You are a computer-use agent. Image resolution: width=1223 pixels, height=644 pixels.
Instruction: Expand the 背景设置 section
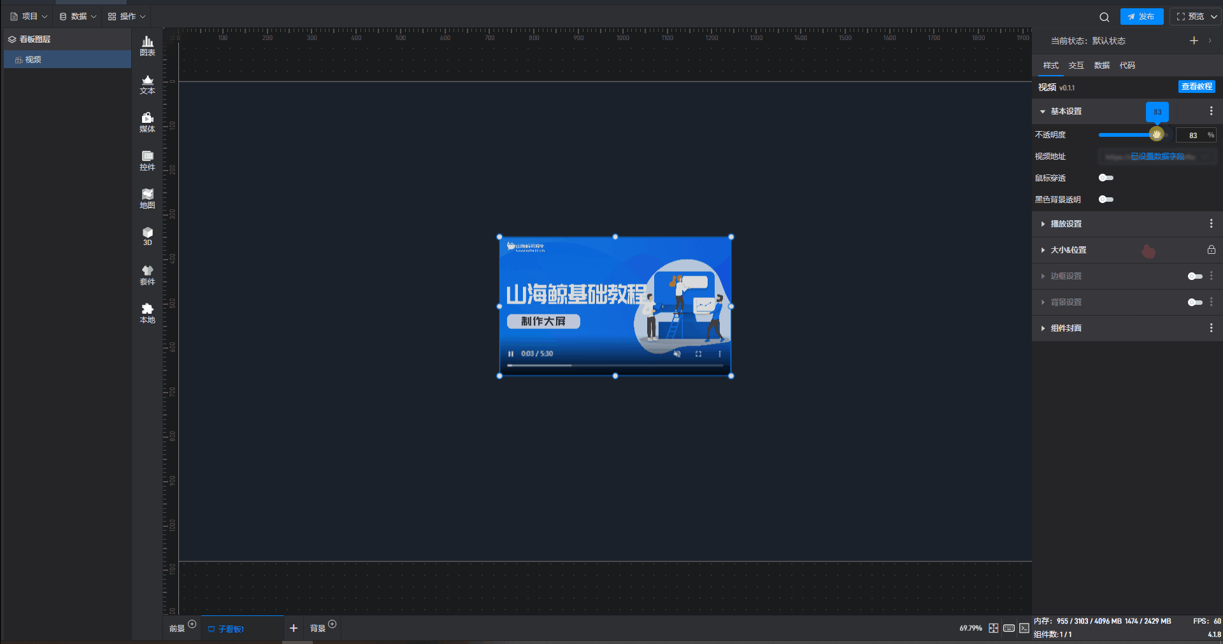coord(1043,302)
